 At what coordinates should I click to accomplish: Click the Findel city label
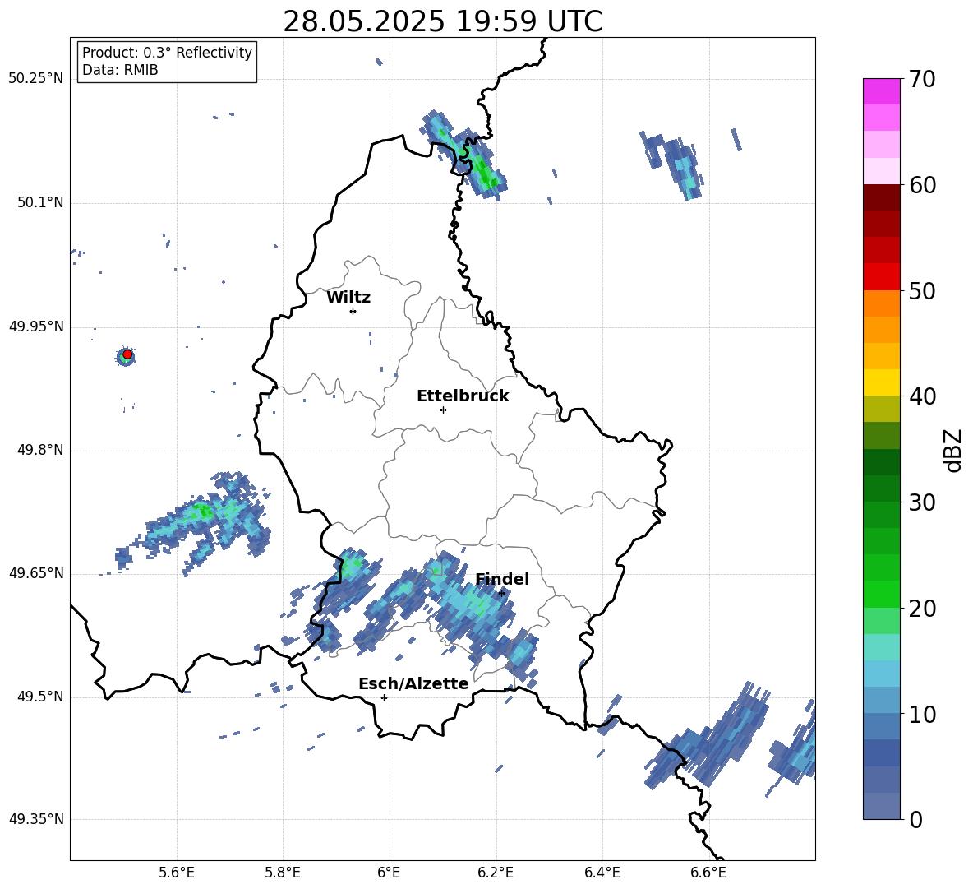(502, 579)
